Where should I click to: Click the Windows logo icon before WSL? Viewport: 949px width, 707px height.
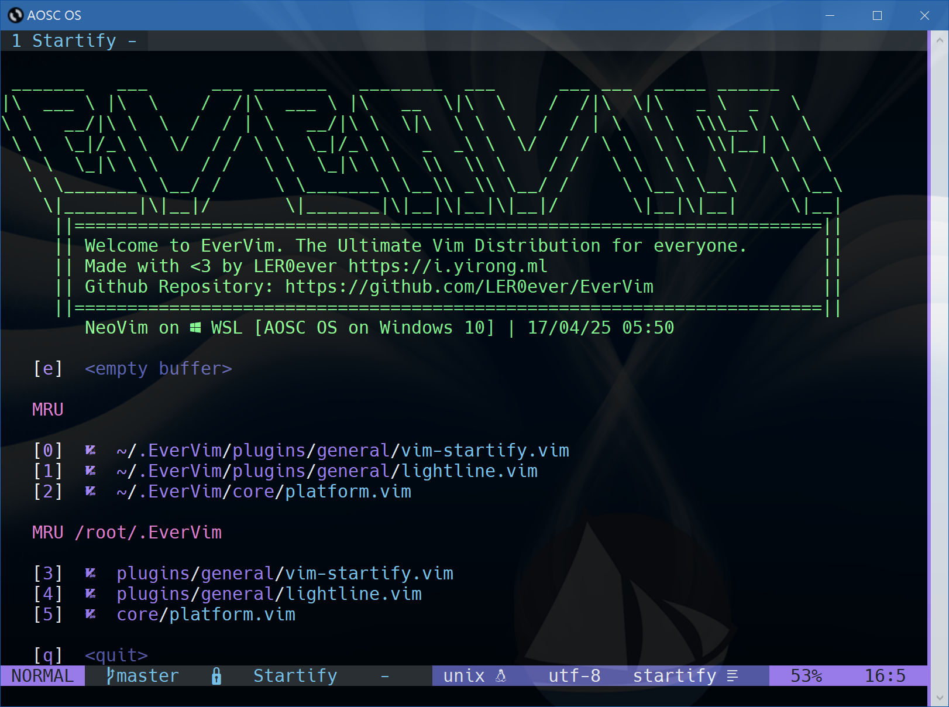point(195,328)
